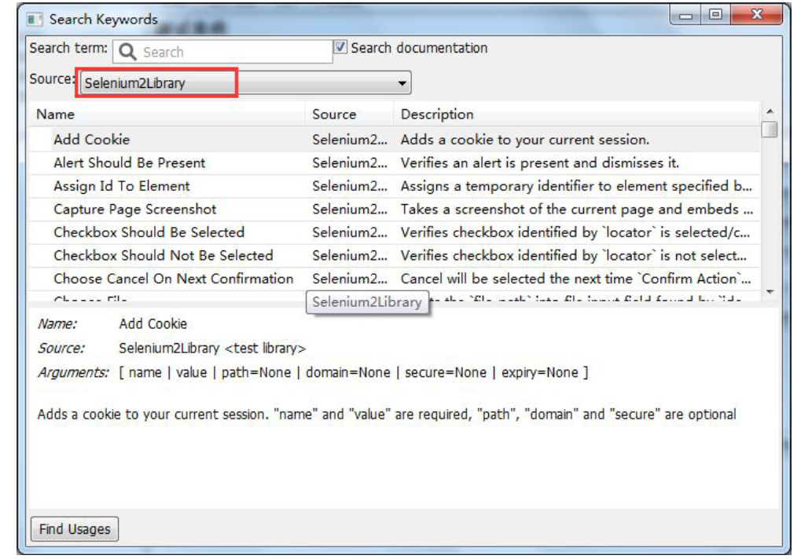Click description 'Adds a cookie to your current session.'
801x559 pixels.
[524, 140]
